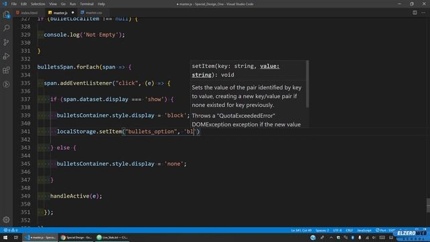
Task: Click the keyboard tray icon
Action: coord(382,237)
